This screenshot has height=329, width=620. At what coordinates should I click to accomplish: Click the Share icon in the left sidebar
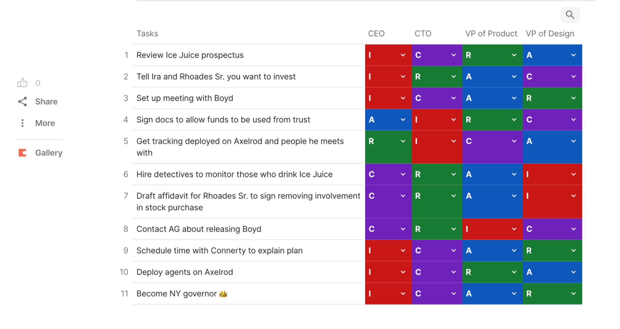[x=23, y=101]
